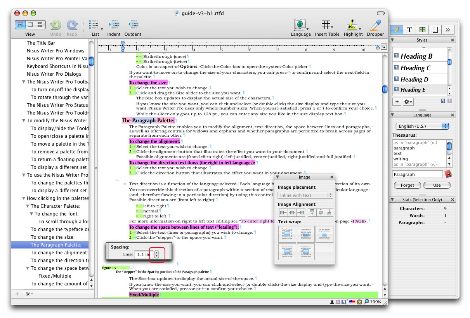Click the Indent toolbar icon
The height and width of the screenshot is (318, 470).
114,25
